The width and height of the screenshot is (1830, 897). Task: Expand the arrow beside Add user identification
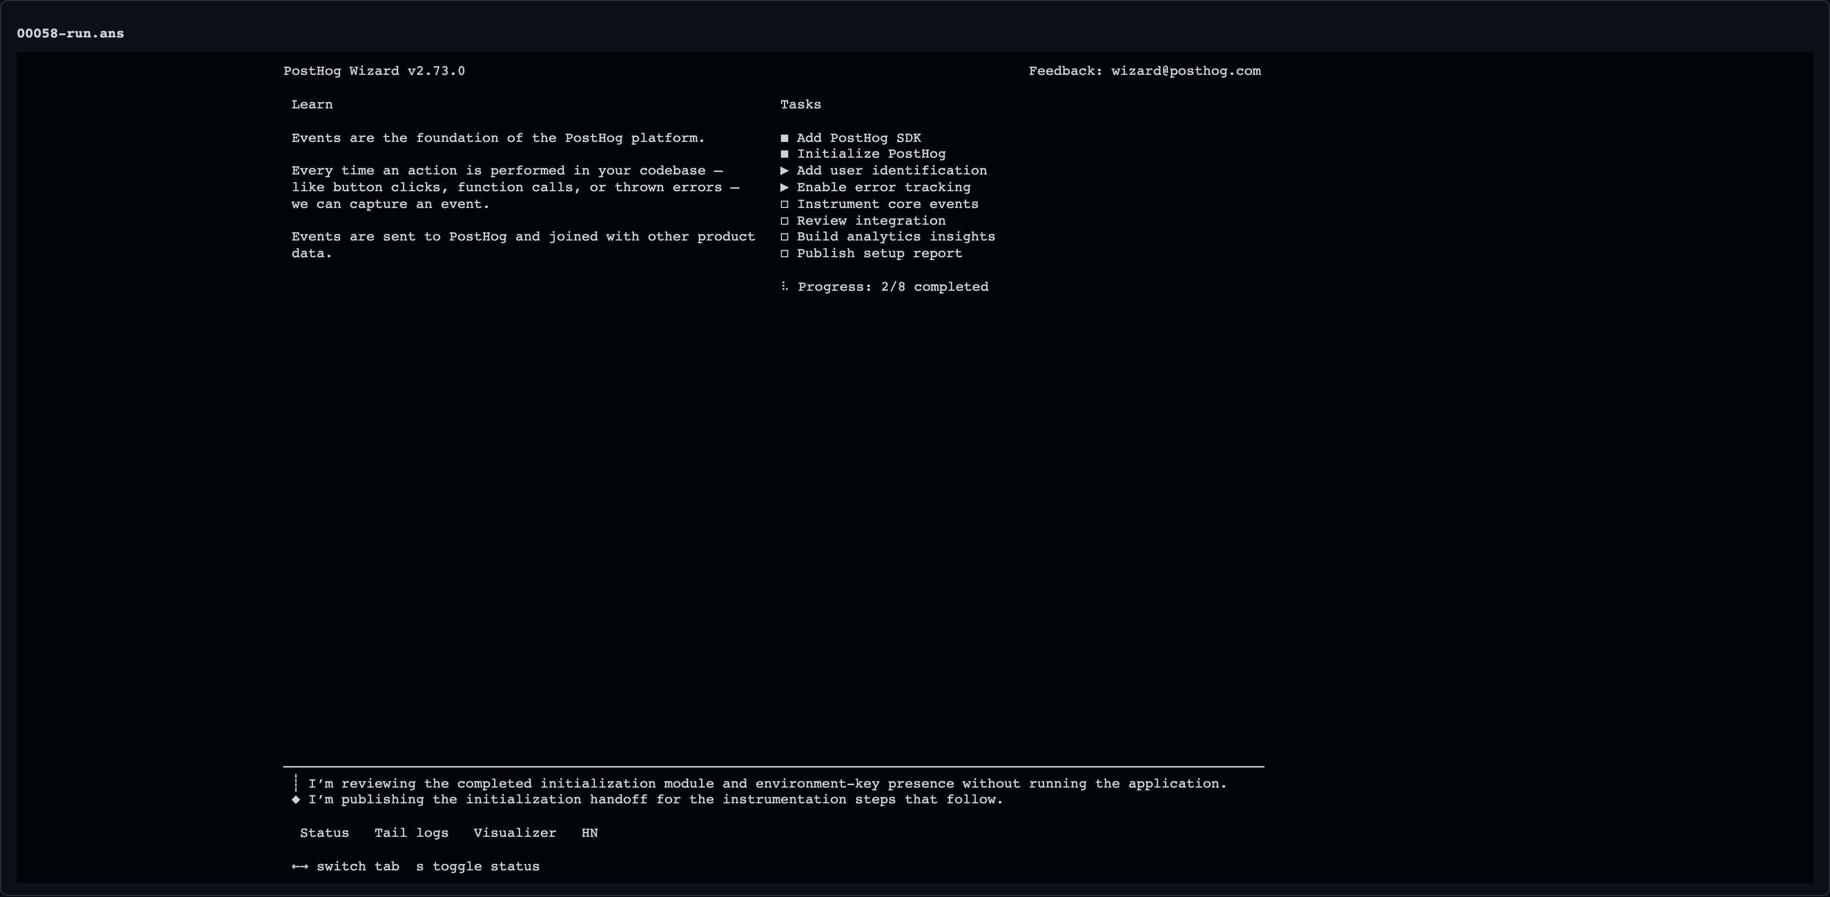click(x=784, y=171)
